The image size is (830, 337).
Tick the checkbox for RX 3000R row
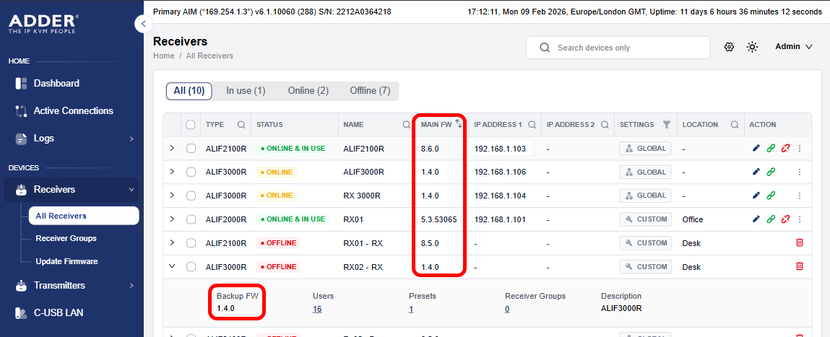191,196
